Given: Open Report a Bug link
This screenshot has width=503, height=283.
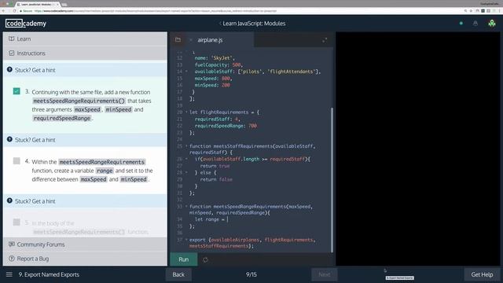Looking at the screenshot, I should coord(33,259).
